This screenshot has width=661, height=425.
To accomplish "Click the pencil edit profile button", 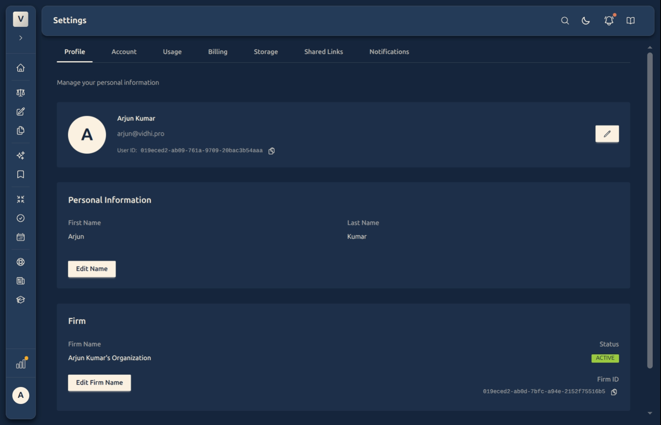I will tap(607, 134).
